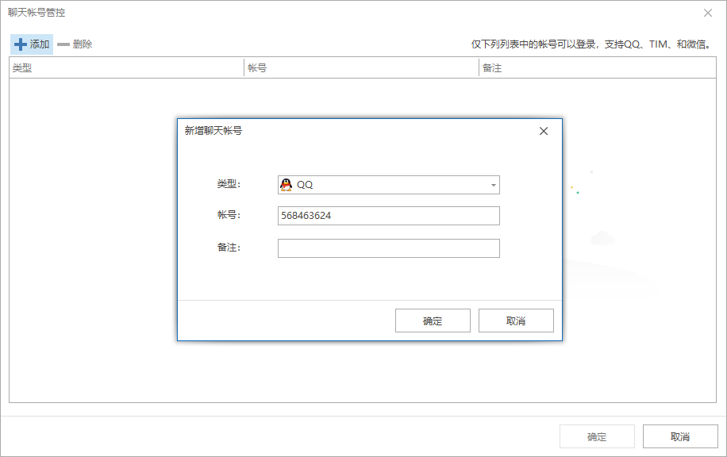Click 取消 in the 聊天帐号管控 window
The image size is (727, 457).
[680, 436]
